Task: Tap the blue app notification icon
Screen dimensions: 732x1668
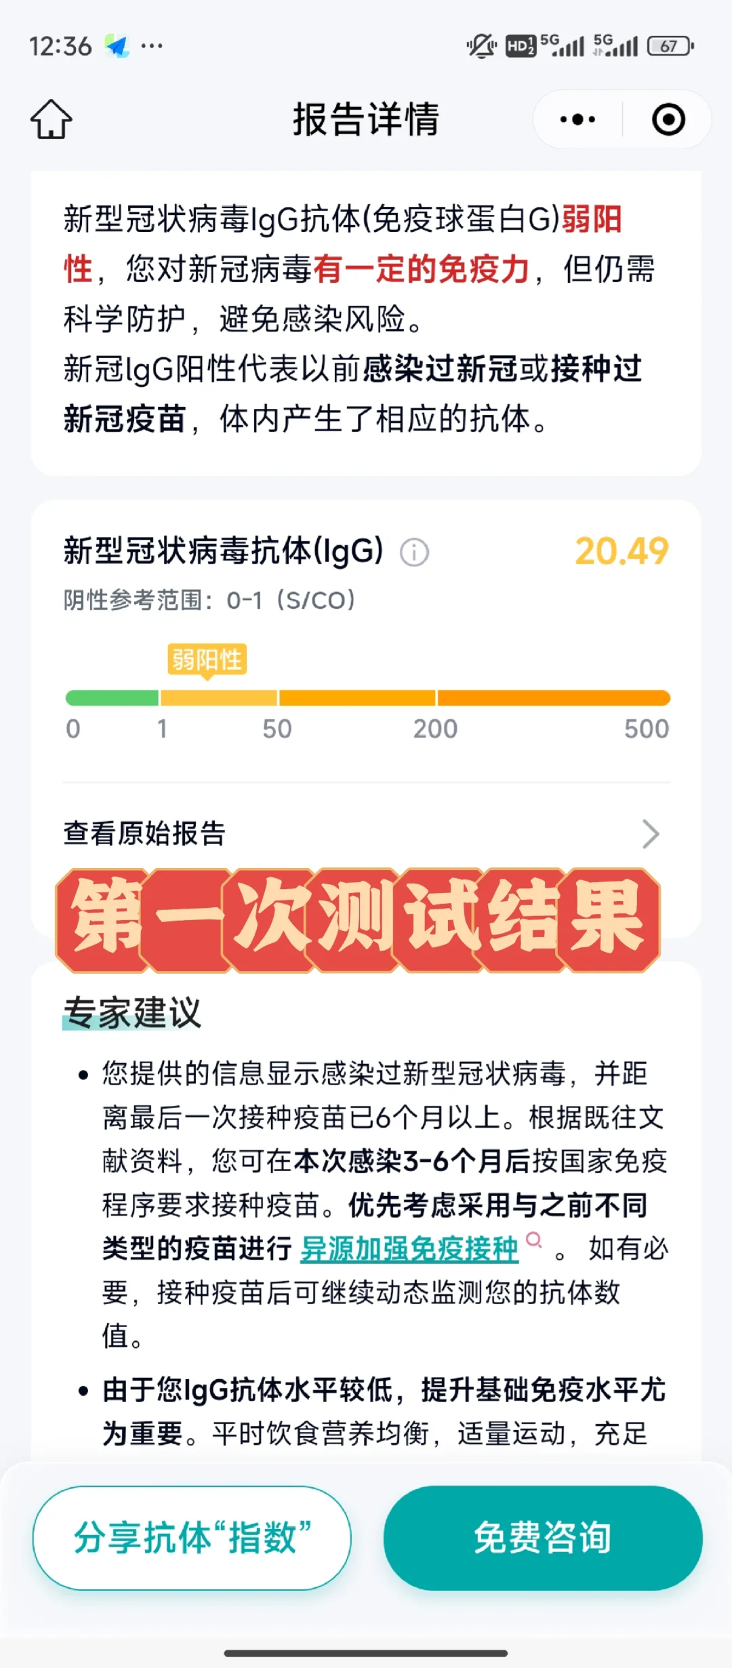Action: click(117, 46)
